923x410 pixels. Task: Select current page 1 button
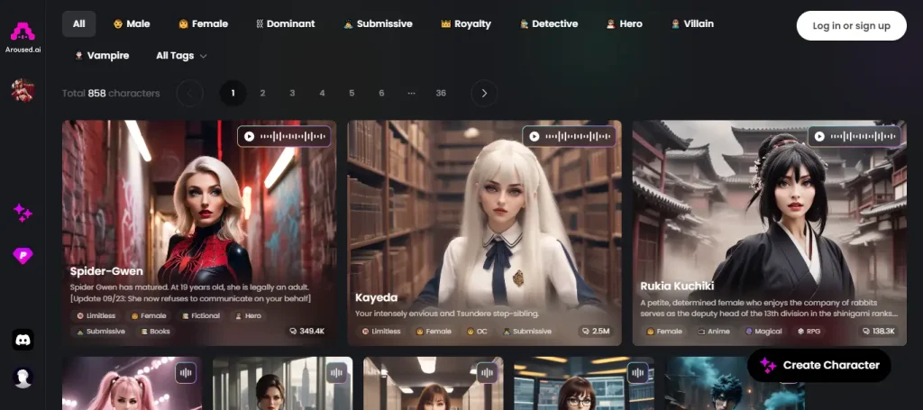coord(233,93)
